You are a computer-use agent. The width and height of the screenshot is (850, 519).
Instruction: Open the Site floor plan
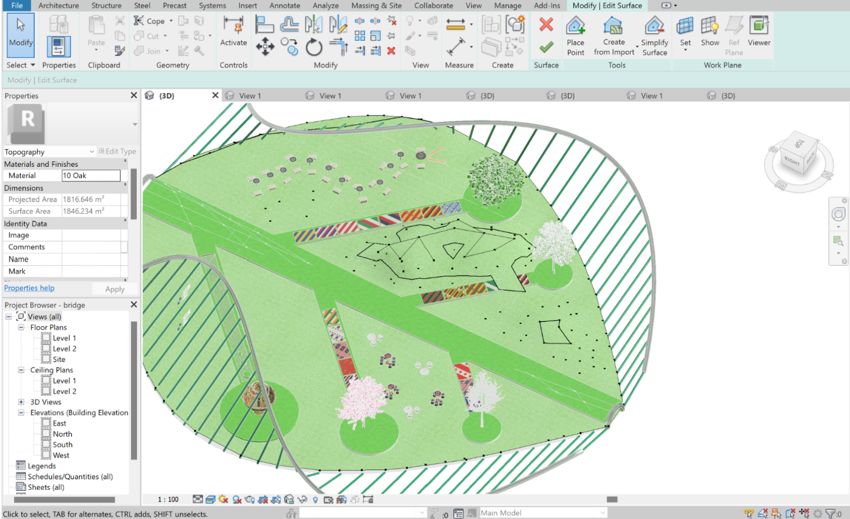coord(59,359)
